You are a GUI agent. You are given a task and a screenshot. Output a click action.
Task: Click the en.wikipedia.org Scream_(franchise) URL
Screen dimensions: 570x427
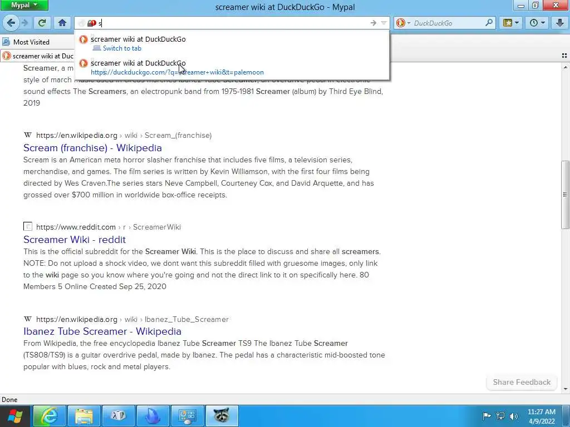pos(124,136)
